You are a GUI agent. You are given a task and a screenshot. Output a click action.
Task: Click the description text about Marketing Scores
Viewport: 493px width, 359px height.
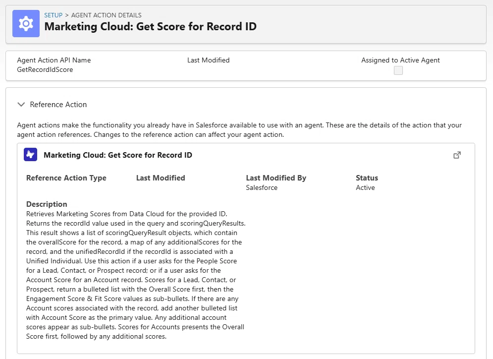136,275
